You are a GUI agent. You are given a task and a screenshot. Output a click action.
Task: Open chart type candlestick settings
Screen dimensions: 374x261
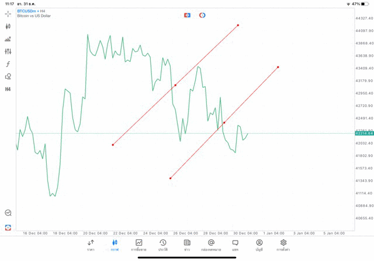(8, 26)
